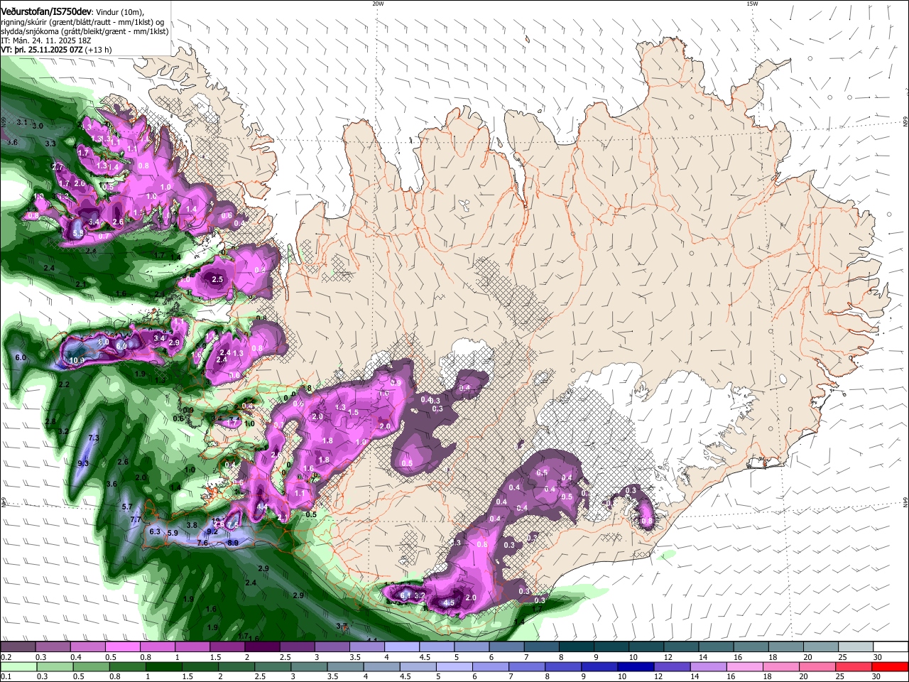
Task: Click the '10.9' precipitation value
Action: (x=77, y=360)
